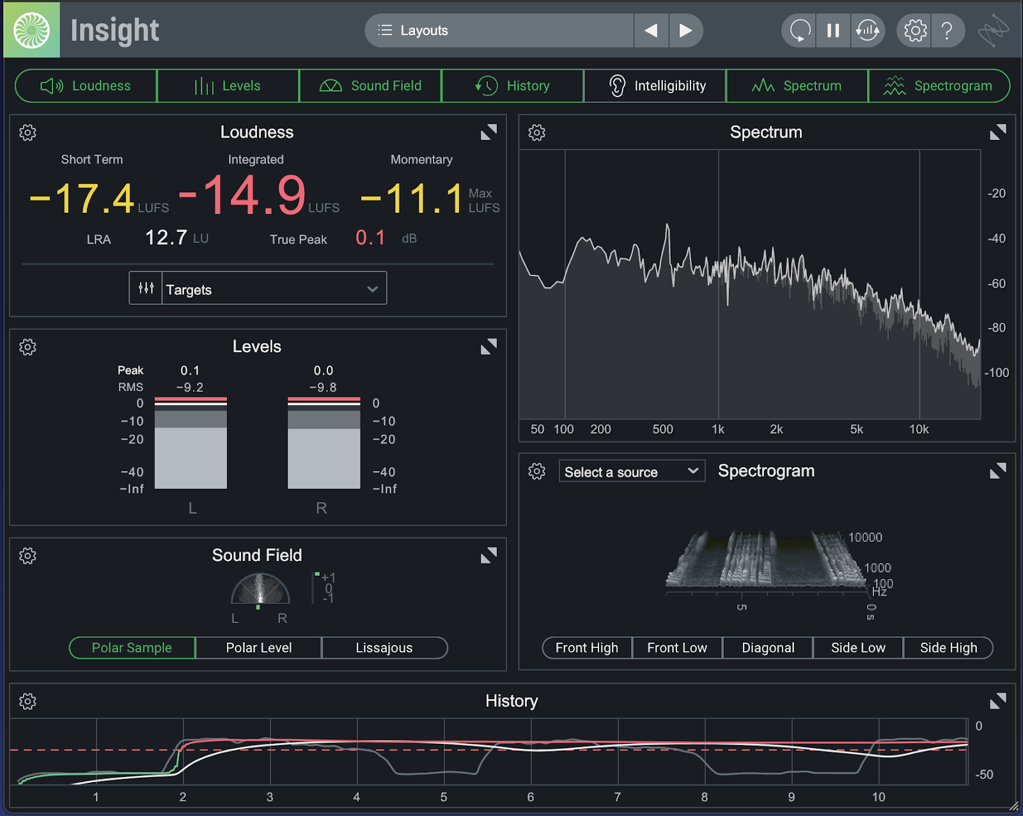Viewport: 1023px width, 816px height.
Task: Toggle the History module tab
Action: [512, 86]
